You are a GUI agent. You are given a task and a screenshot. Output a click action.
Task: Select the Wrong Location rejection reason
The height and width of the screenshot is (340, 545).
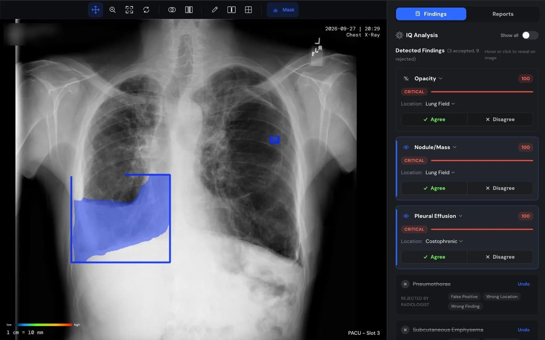[502, 297]
